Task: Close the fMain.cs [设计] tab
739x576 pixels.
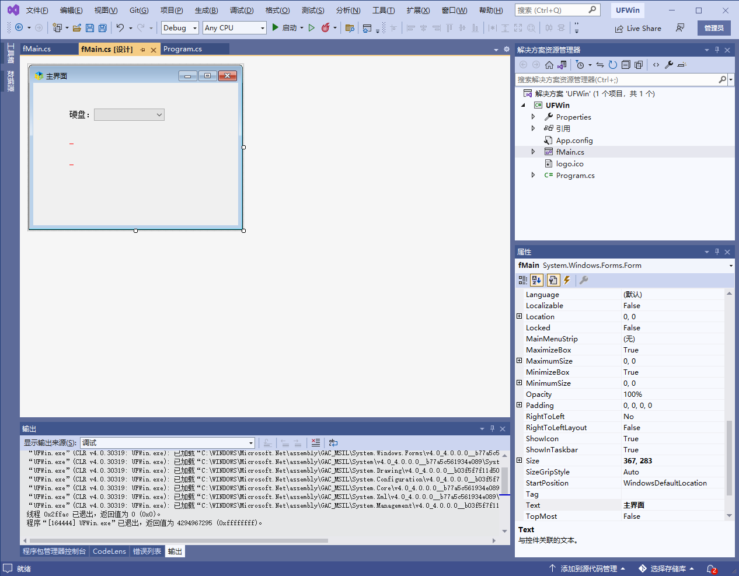Action: coord(154,50)
